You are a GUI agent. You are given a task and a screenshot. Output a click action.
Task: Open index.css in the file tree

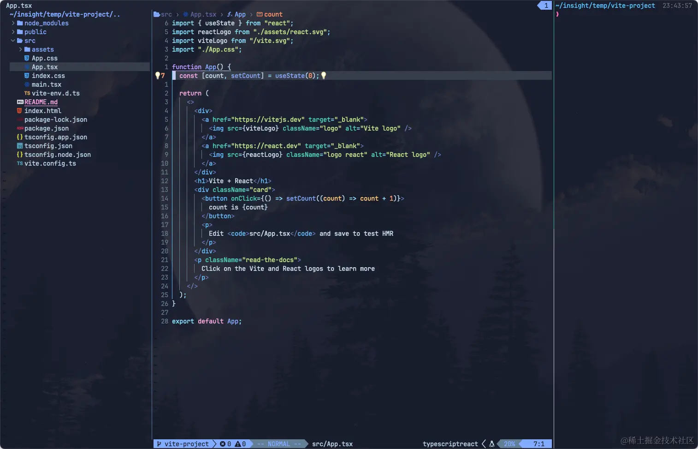pyautogui.click(x=48, y=76)
